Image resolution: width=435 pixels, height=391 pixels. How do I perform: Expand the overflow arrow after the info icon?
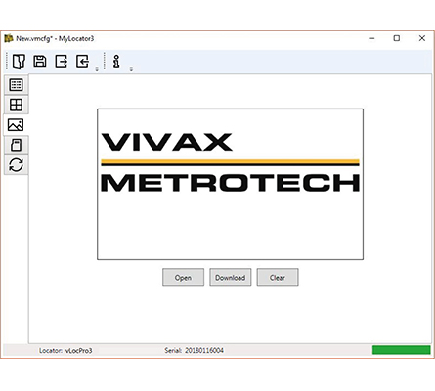pos(131,69)
